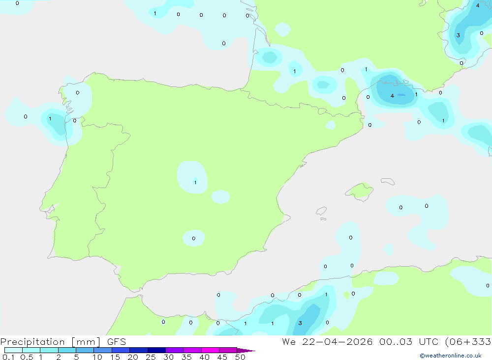Click the 5–10 mm blue legend swatch
The image size is (492, 360).
[85, 350]
